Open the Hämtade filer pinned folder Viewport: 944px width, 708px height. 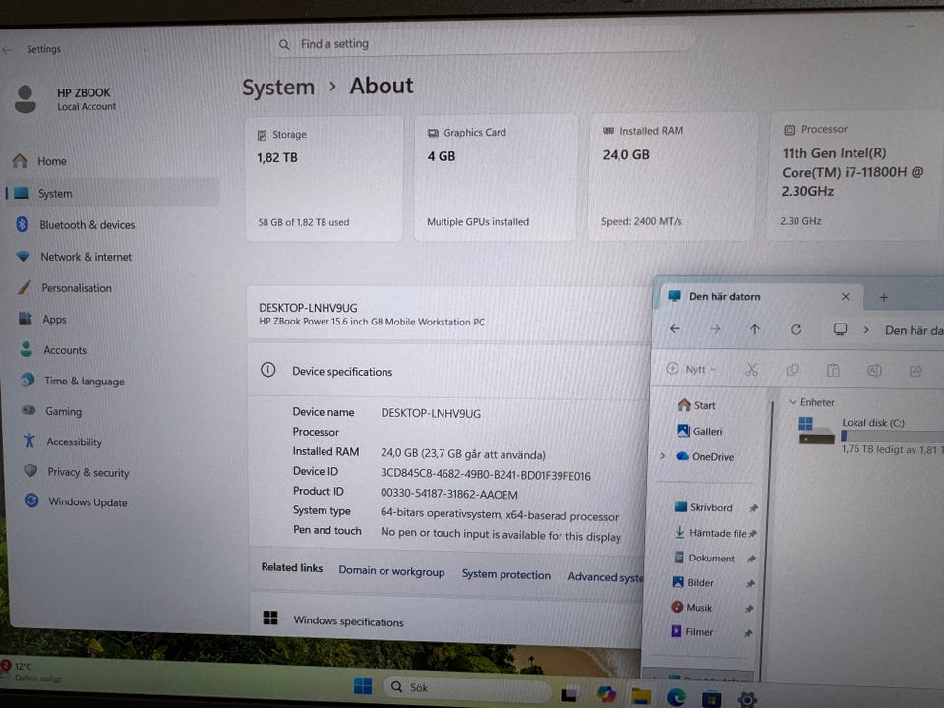(x=714, y=533)
